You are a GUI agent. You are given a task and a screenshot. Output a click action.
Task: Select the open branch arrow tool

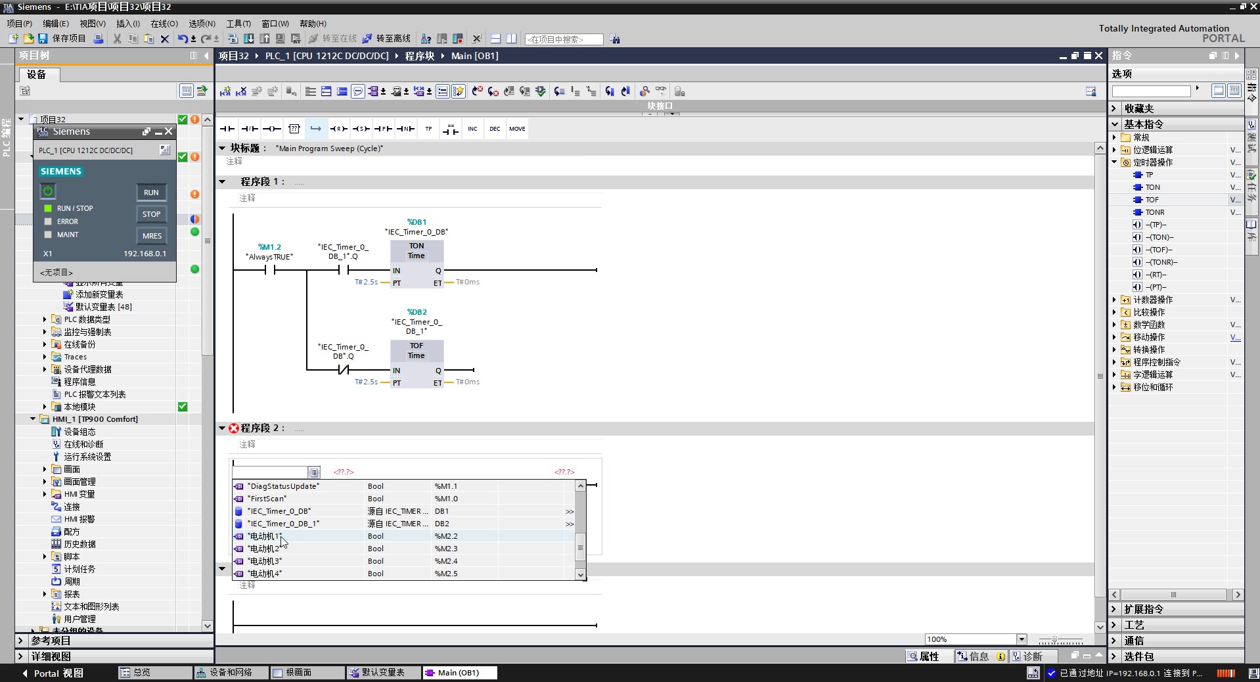[316, 129]
